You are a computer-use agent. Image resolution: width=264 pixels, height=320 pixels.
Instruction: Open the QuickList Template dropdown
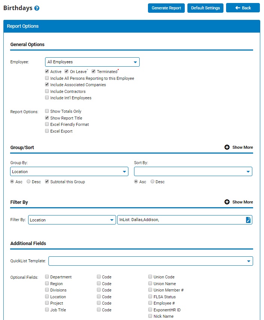(151, 261)
